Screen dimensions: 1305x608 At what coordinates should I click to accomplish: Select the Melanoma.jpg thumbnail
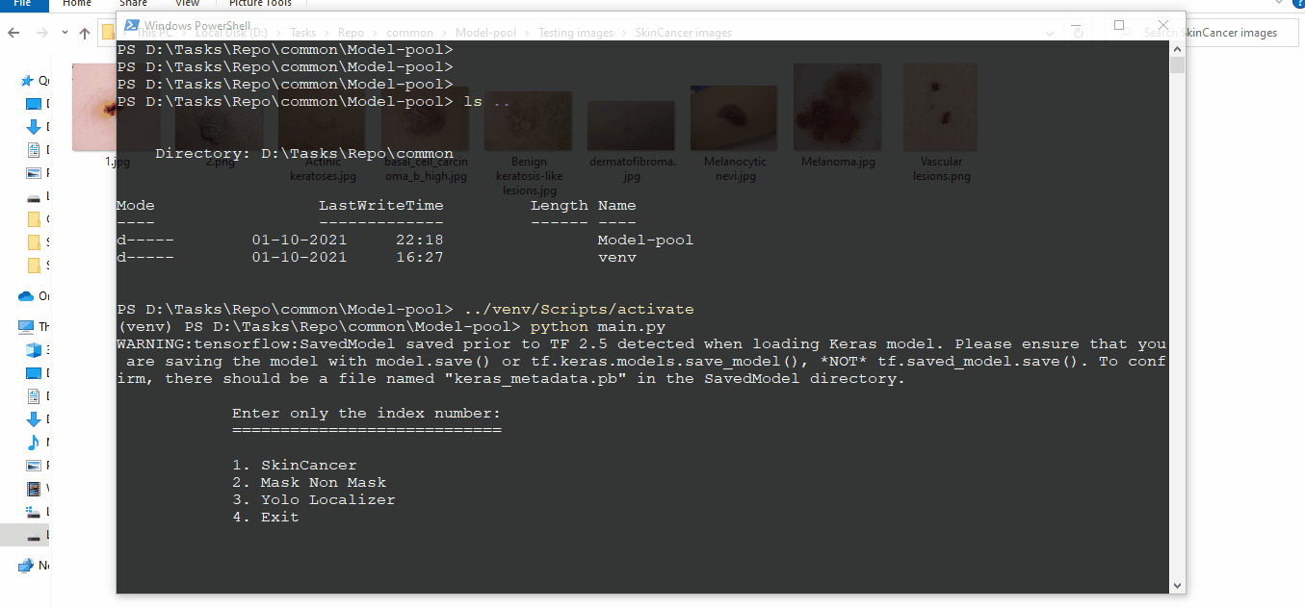(x=837, y=106)
